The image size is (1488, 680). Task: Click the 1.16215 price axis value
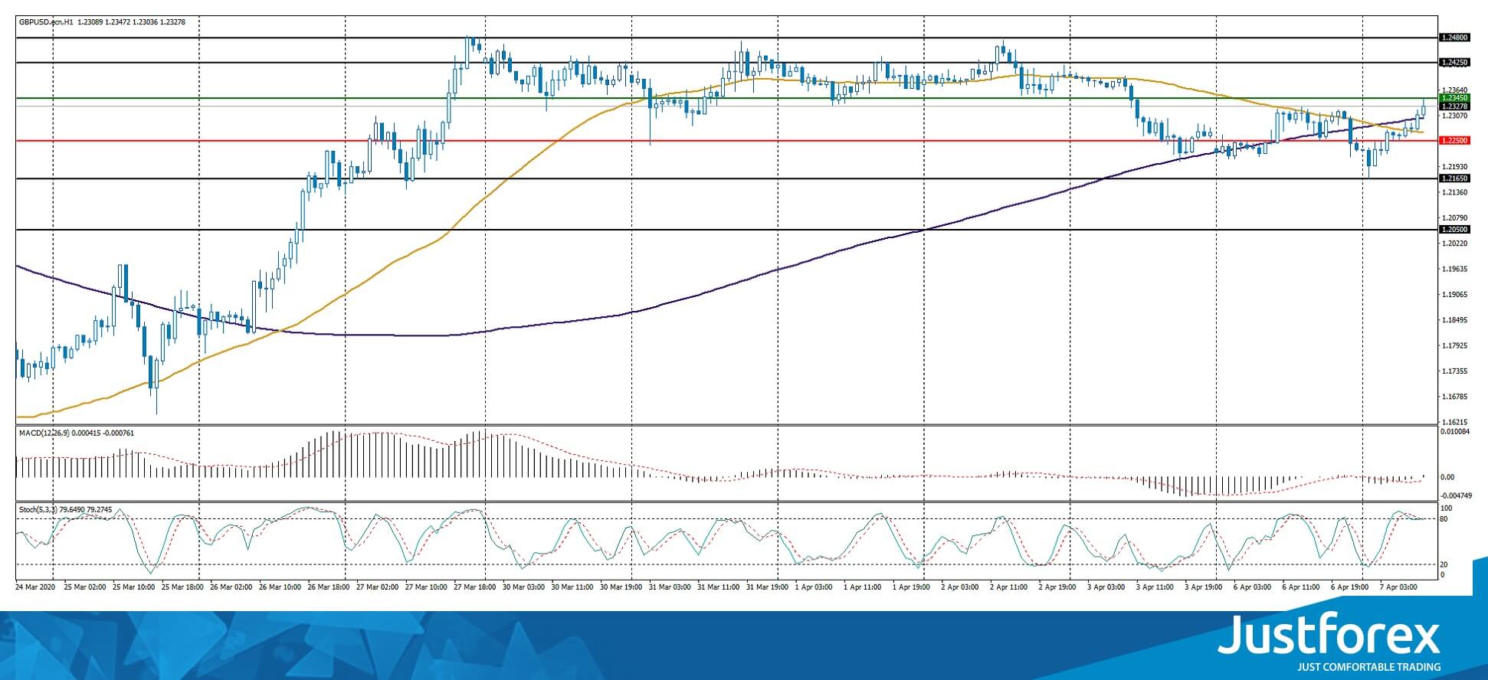pyautogui.click(x=1454, y=422)
